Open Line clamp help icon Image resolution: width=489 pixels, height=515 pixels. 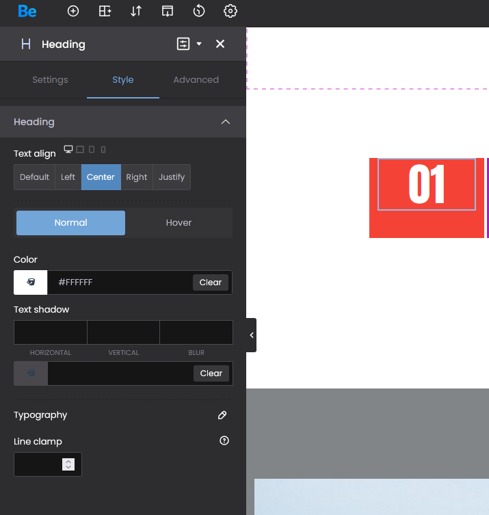click(224, 440)
